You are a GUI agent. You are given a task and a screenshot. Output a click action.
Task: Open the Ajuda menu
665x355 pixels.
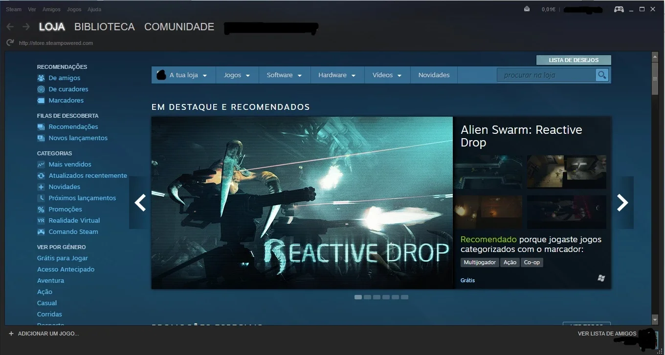pyautogui.click(x=94, y=9)
